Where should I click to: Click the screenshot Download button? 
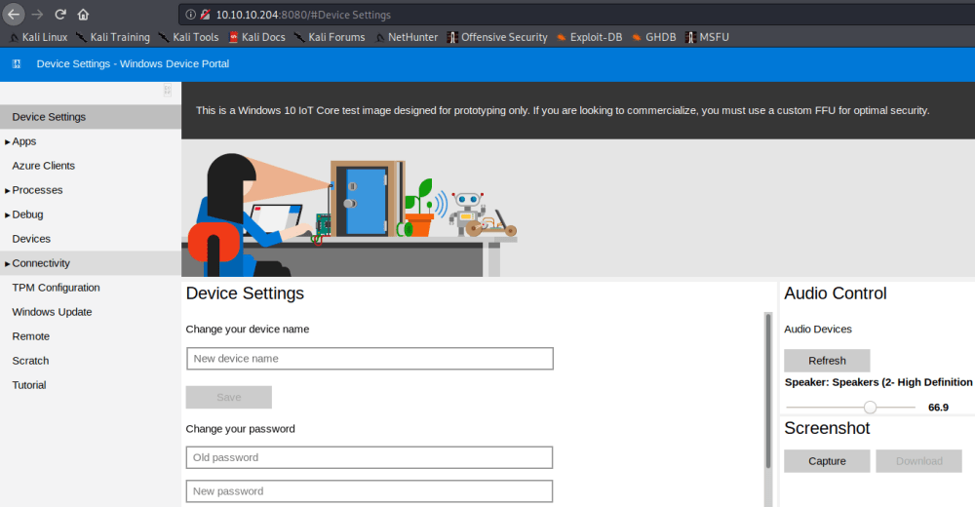(x=919, y=461)
